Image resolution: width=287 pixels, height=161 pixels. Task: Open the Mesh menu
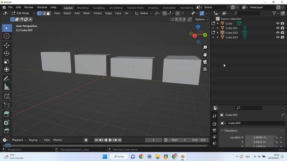tap(87, 13)
